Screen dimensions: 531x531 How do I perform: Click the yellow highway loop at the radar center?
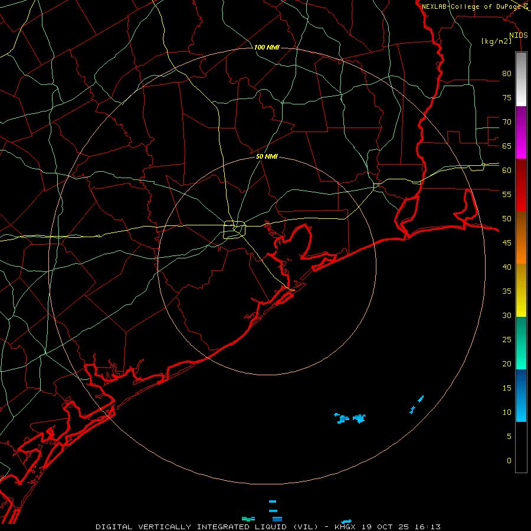(235, 230)
